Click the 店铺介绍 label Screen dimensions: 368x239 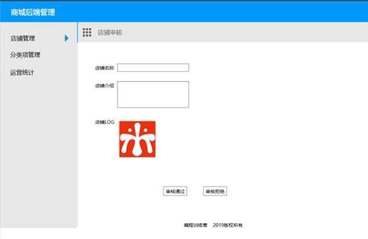[x=104, y=86]
